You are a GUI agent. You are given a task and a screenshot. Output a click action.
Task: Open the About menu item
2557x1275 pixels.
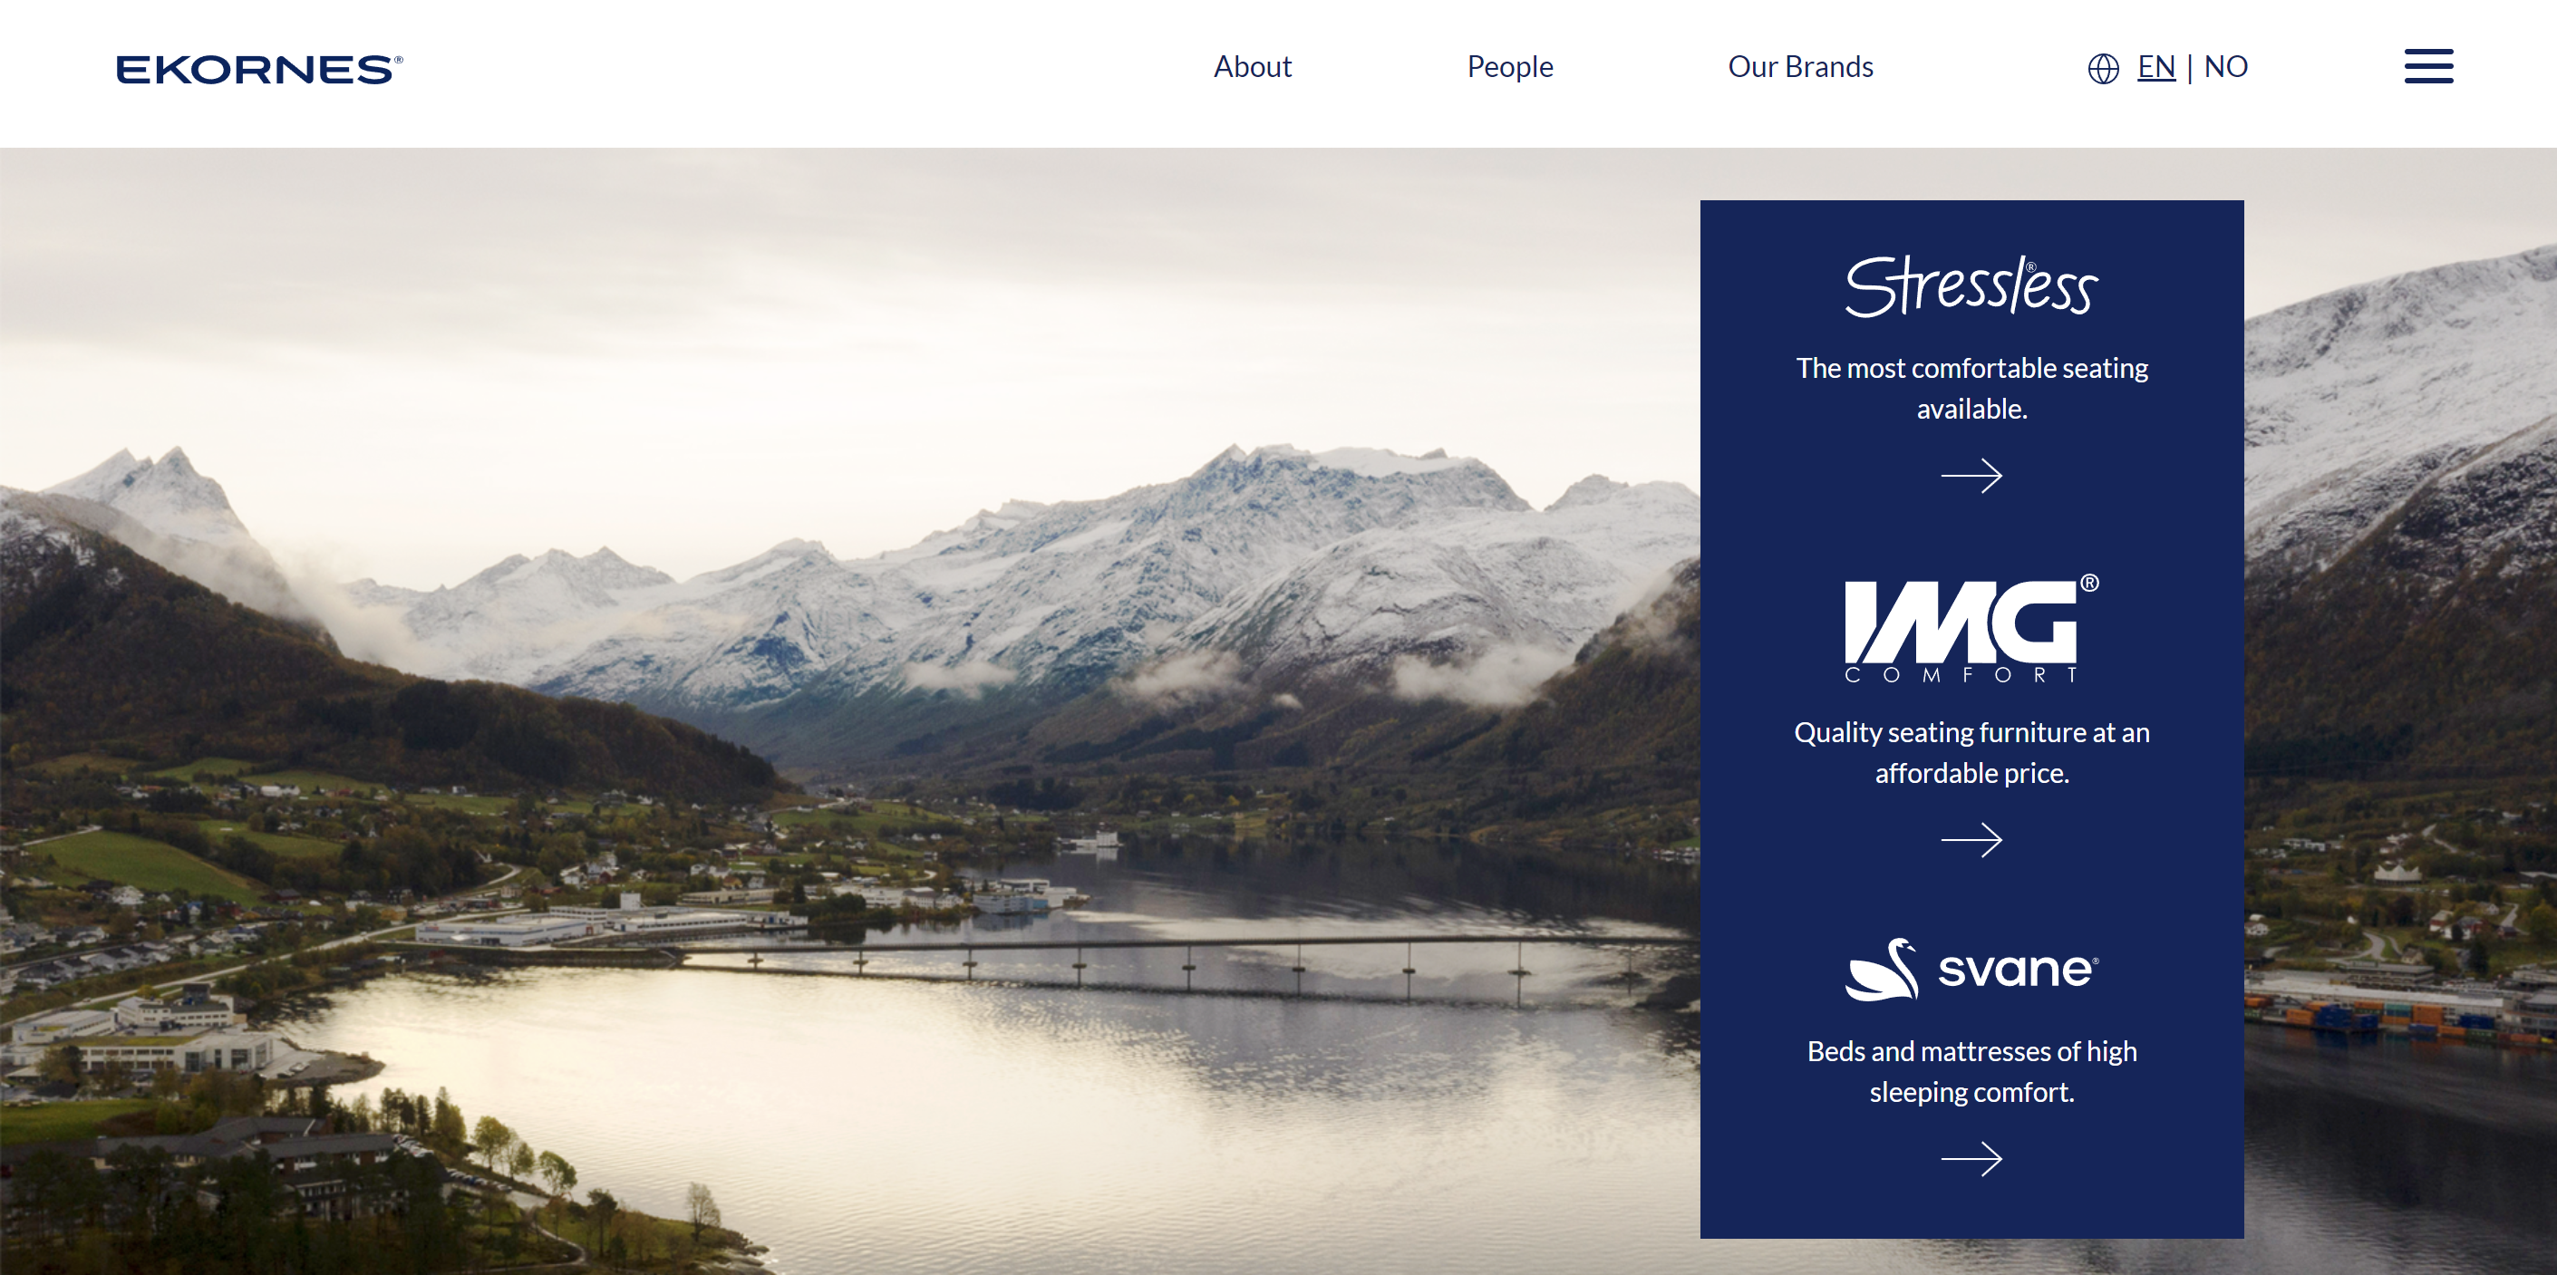point(1253,66)
